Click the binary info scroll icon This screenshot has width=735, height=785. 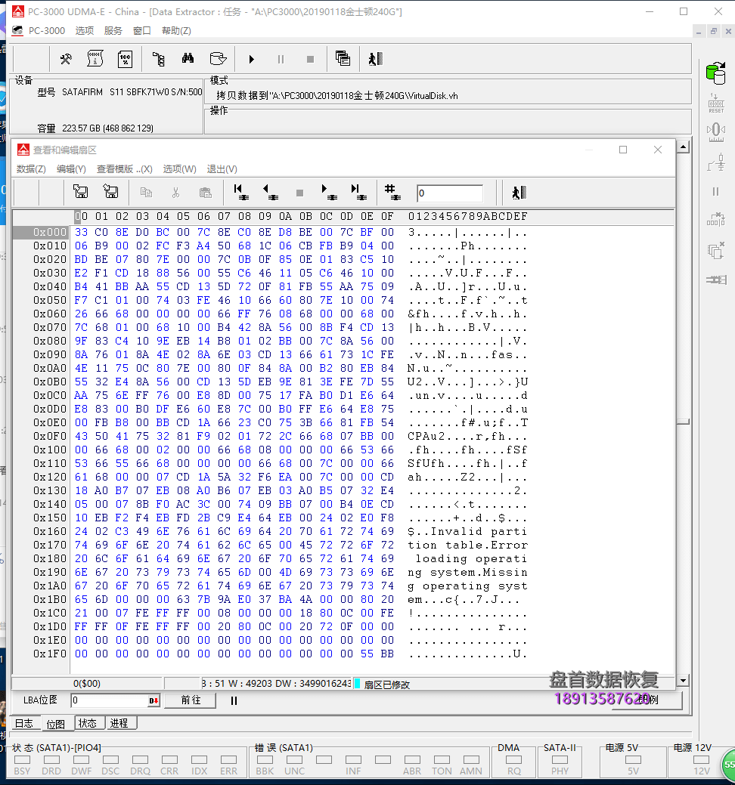click(95, 59)
